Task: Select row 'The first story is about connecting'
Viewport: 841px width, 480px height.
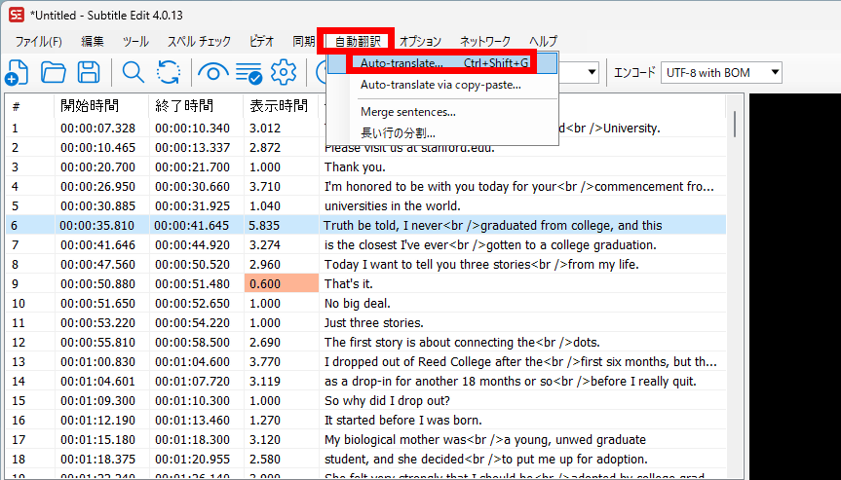Action: tap(365, 343)
